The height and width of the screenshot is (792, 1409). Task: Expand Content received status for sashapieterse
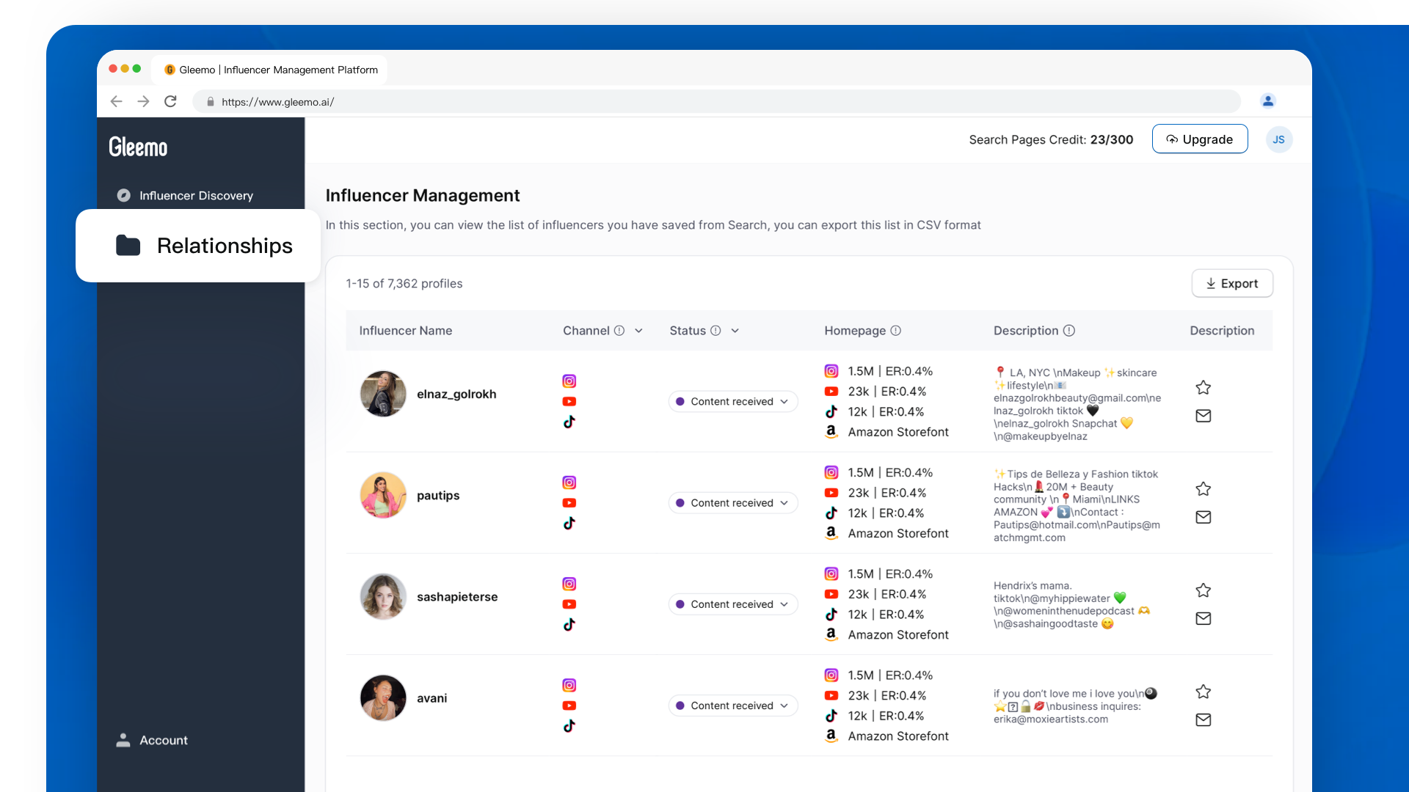click(732, 604)
